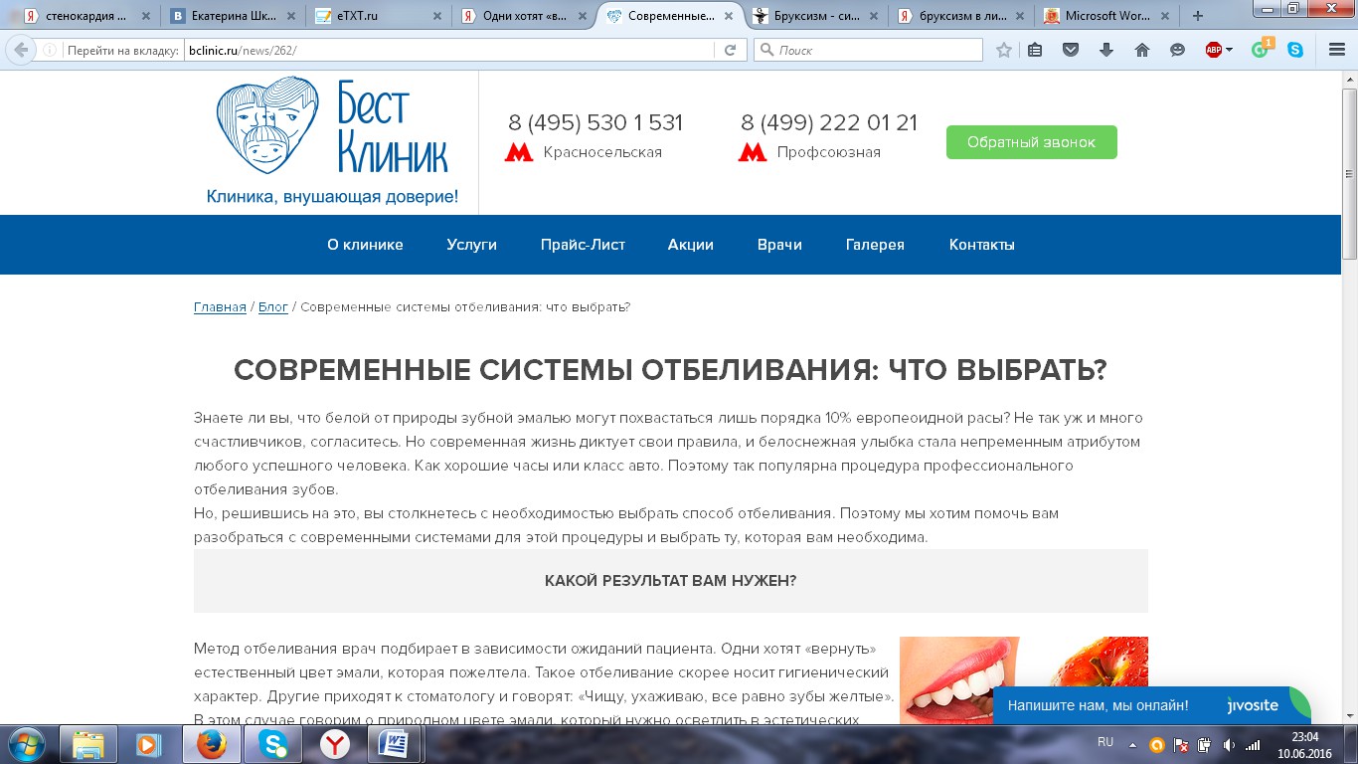
Task: Close the eTXT.ru tab
Action: click(x=435, y=16)
